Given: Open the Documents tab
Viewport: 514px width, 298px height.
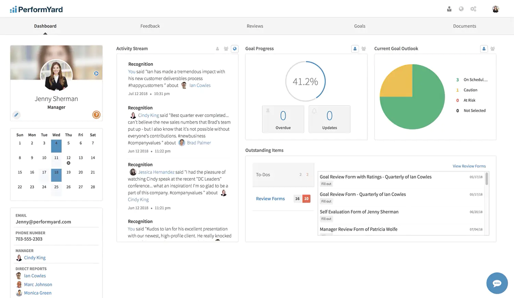Looking at the screenshot, I should [x=465, y=26].
